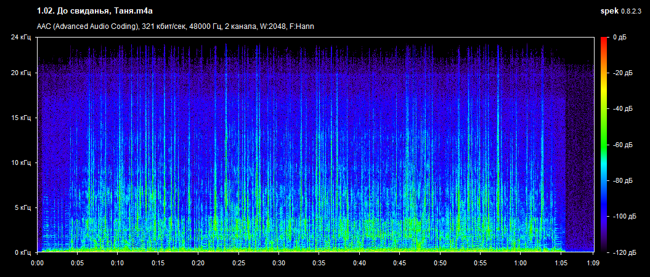This screenshot has width=650, height=277.
Task: Click the '0:40' time axis label
Action: click(x=359, y=263)
